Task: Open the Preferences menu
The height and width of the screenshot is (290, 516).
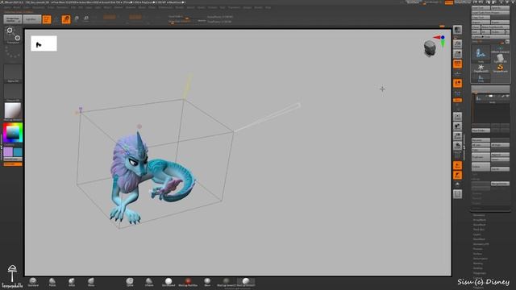Action: click(x=165, y=7)
